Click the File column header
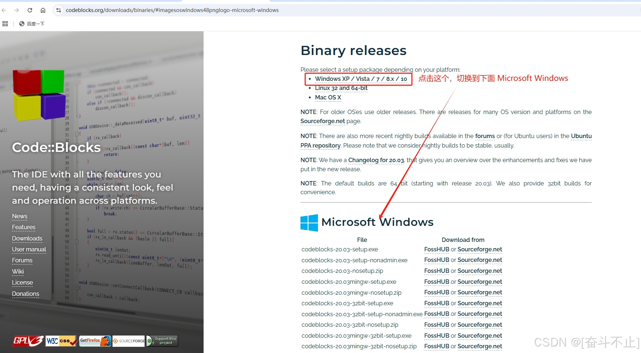Viewport: 641px width, 353px height. (362, 240)
